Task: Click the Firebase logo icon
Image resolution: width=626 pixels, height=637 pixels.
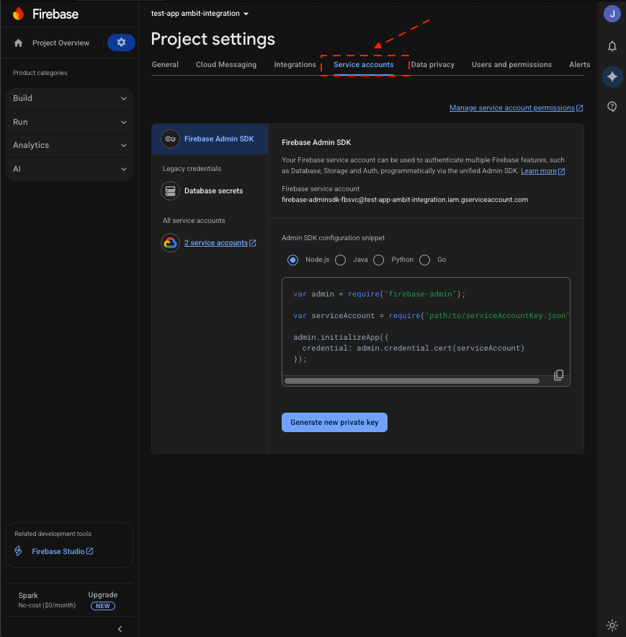Action: click(18, 13)
